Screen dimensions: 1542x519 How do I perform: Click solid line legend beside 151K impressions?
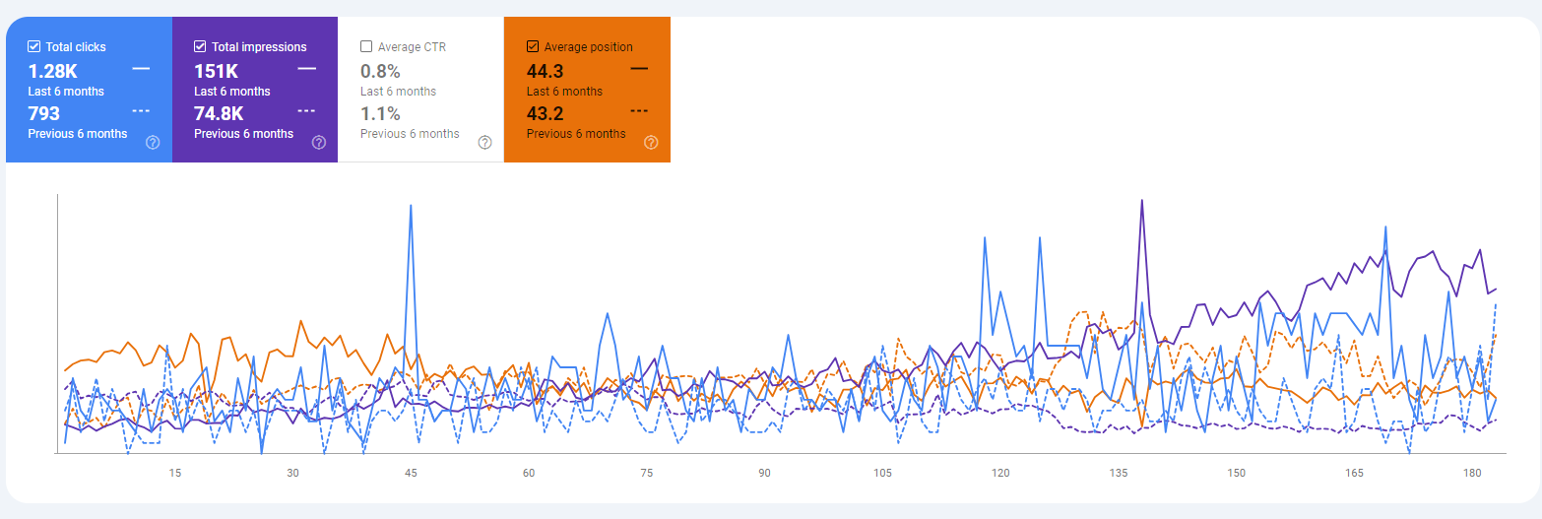click(x=307, y=69)
